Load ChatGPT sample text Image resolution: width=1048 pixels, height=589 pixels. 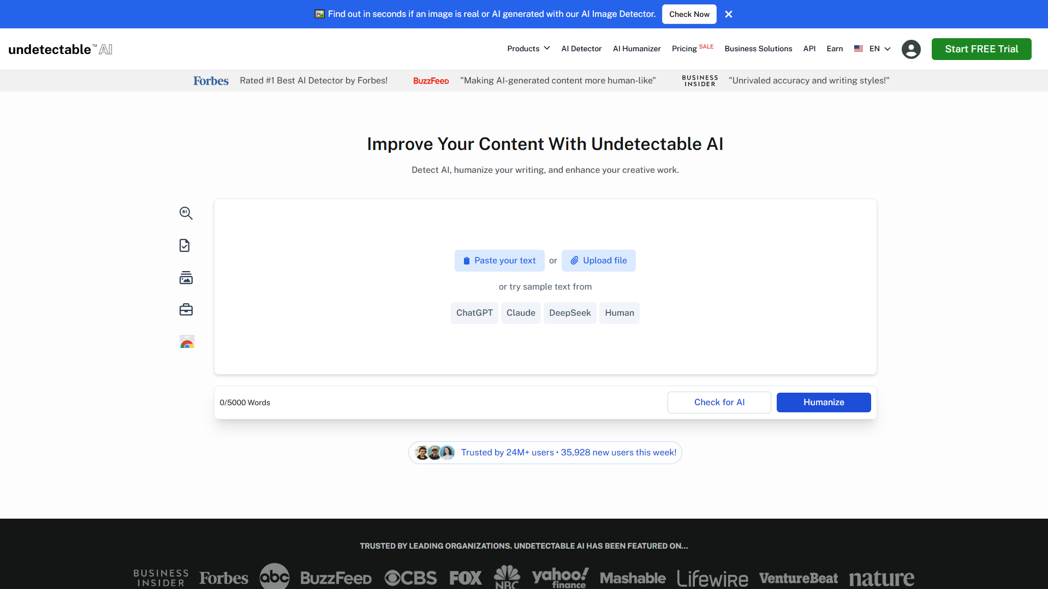coord(474,313)
